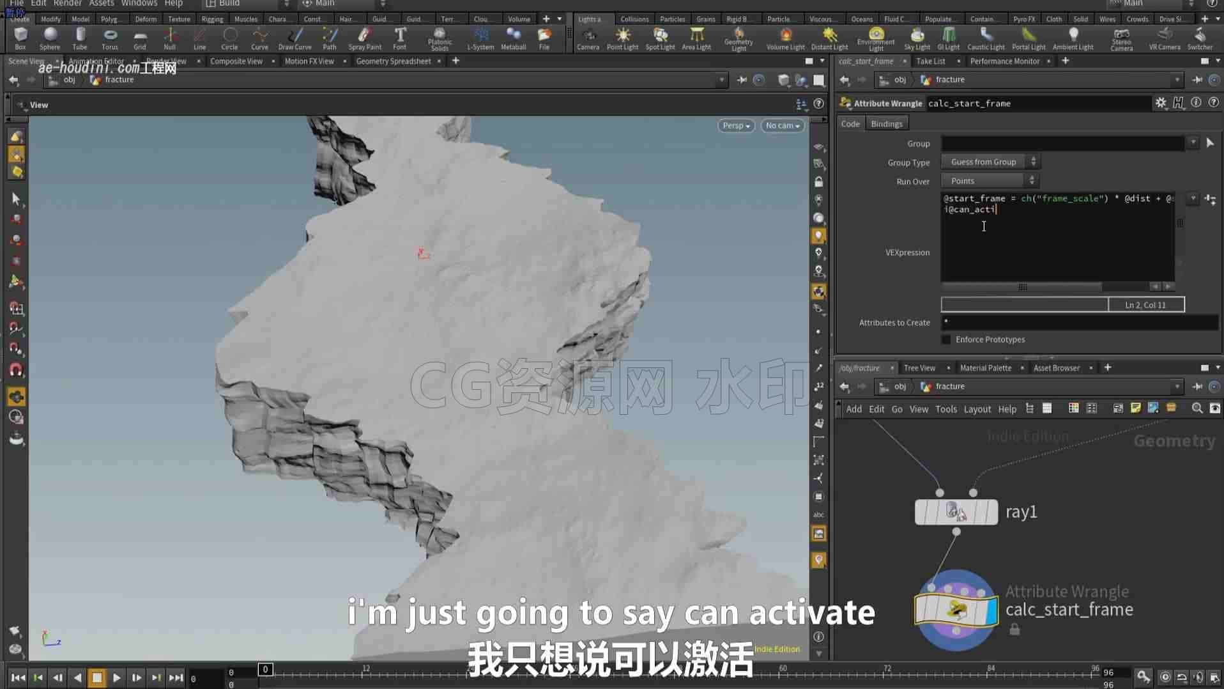Activate the select arrow tool in viewport

point(16,199)
